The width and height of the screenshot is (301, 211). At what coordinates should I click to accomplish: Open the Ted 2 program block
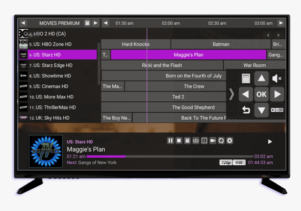tap(164, 97)
